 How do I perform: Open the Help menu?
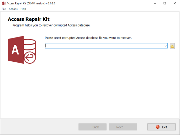pyautogui.click(x=23, y=9)
